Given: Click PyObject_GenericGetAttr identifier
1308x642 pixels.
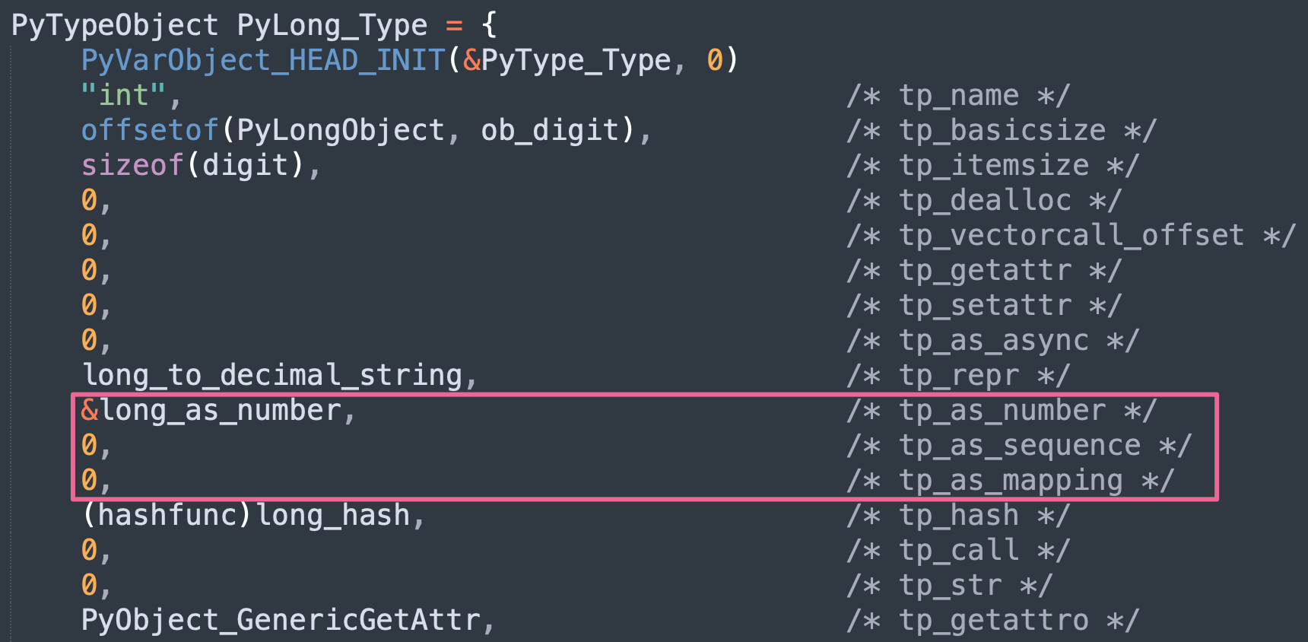Looking at the screenshot, I should pyautogui.click(x=281, y=620).
